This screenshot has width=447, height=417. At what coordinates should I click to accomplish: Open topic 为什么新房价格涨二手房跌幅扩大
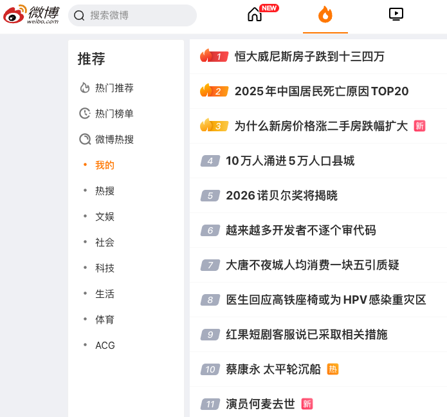[x=322, y=126]
